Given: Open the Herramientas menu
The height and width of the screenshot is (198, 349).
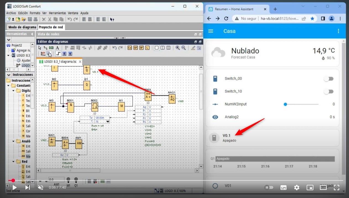Looking at the screenshot, I should [x=57, y=13].
